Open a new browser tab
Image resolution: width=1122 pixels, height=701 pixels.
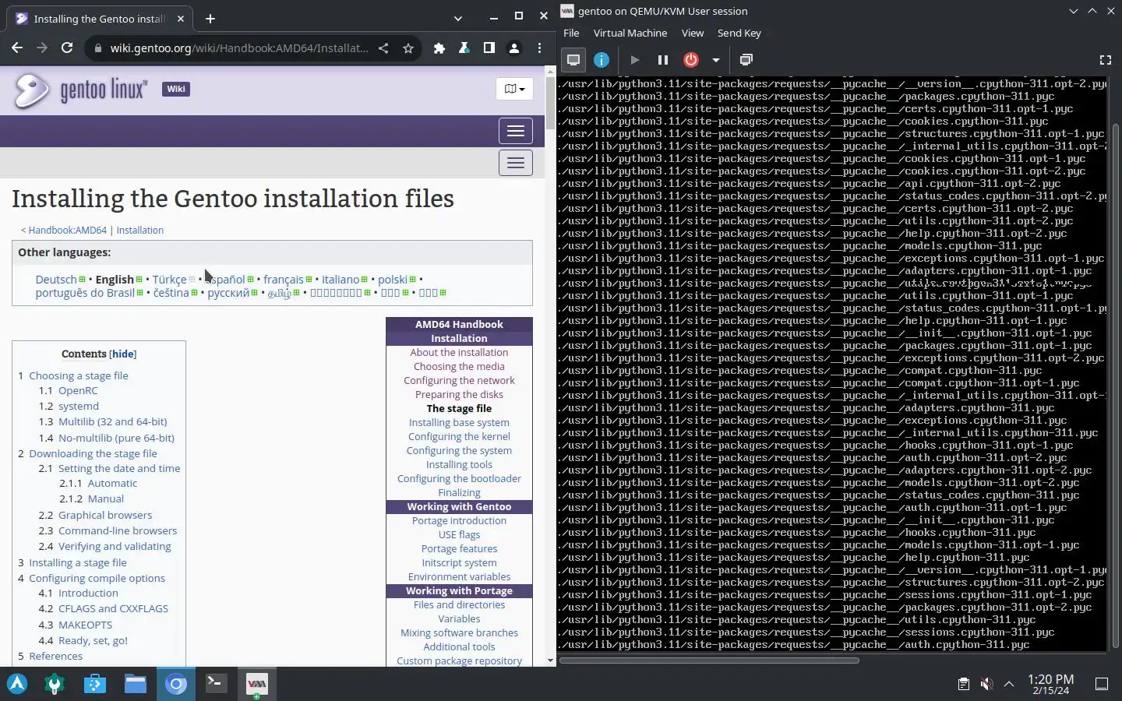[210, 19]
